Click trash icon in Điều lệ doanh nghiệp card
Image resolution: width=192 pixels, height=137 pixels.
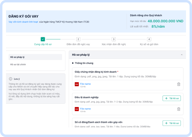coord(178,109)
